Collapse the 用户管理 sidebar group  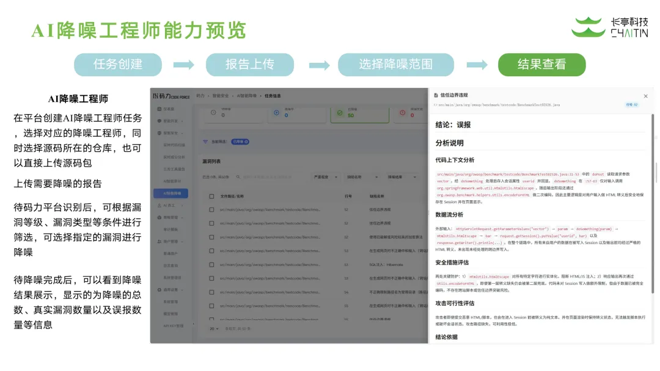click(182, 242)
